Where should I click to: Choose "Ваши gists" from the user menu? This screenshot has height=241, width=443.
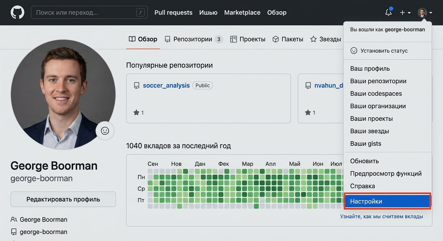(x=388, y=144)
